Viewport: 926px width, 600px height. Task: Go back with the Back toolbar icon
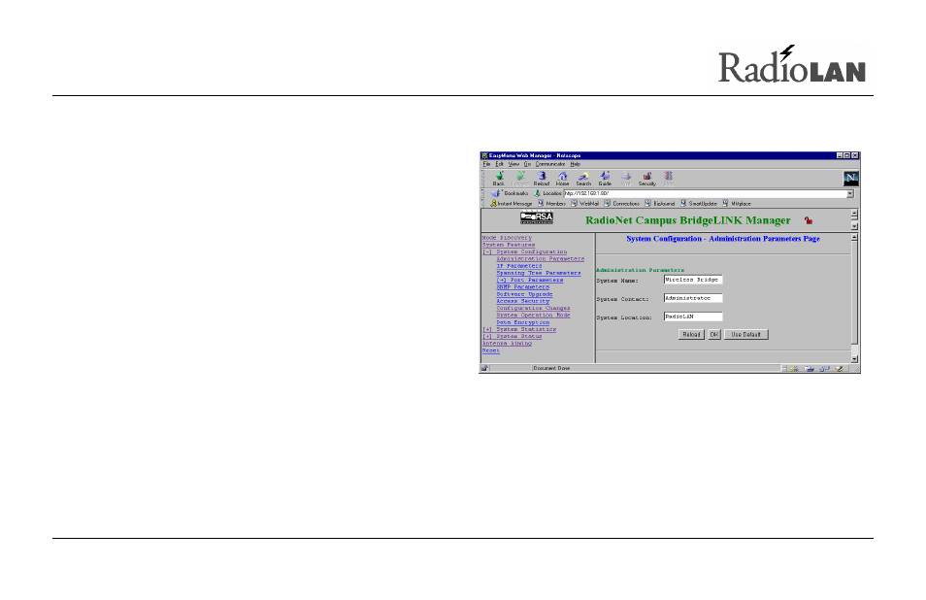tap(499, 179)
